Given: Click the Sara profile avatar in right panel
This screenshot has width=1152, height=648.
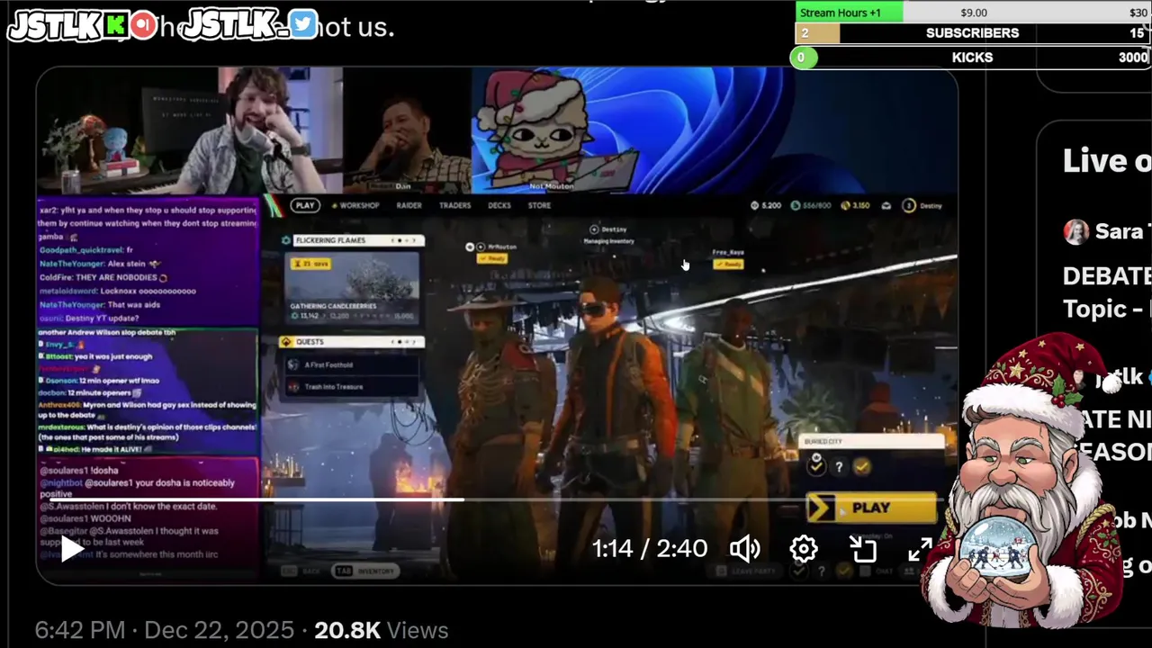Looking at the screenshot, I should tap(1075, 232).
